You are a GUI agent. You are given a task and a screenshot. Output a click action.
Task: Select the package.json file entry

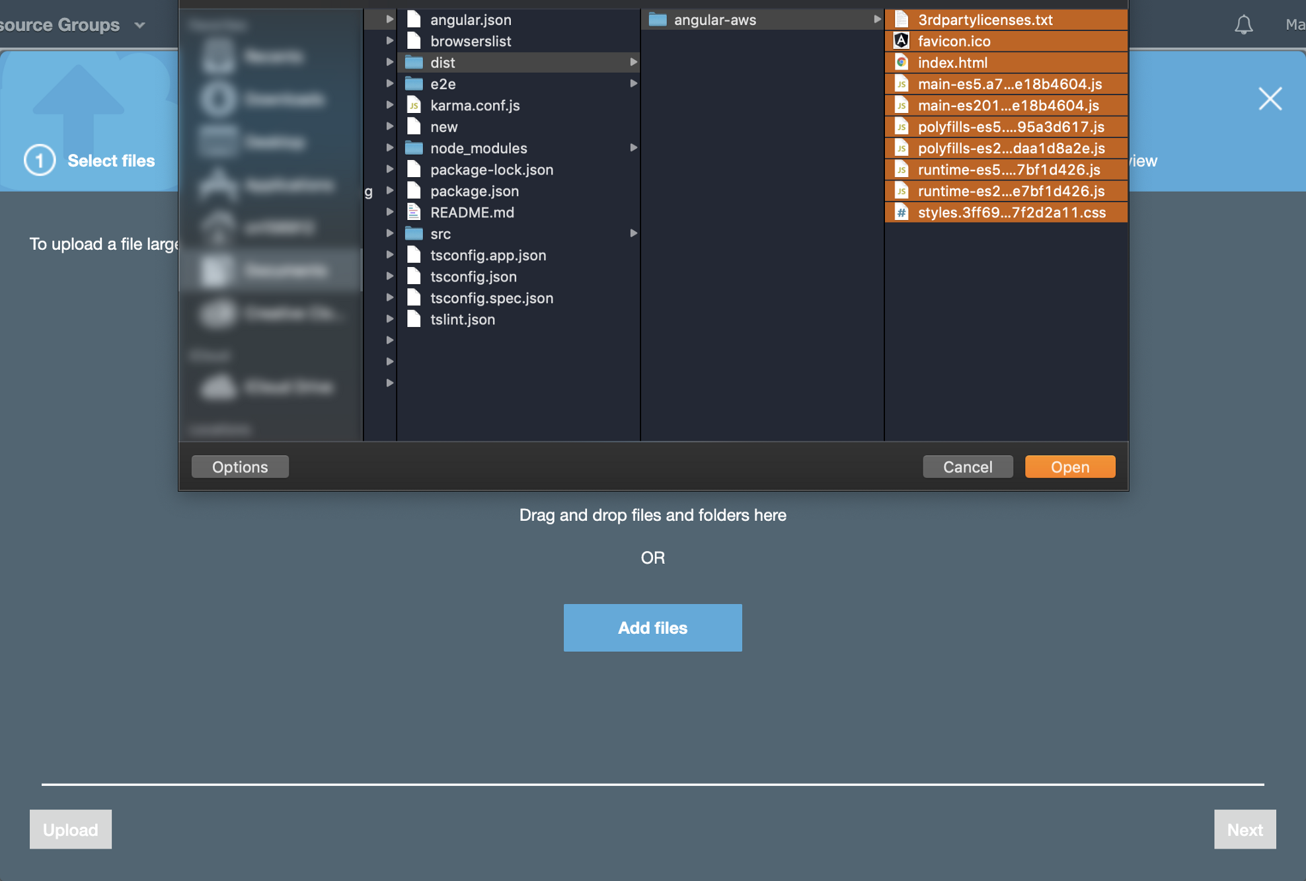pyautogui.click(x=474, y=191)
